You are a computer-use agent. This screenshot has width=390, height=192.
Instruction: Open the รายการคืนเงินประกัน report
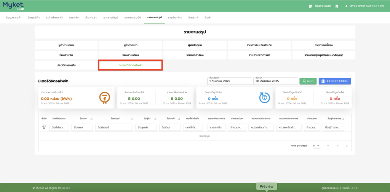pyautogui.click(x=259, y=45)
